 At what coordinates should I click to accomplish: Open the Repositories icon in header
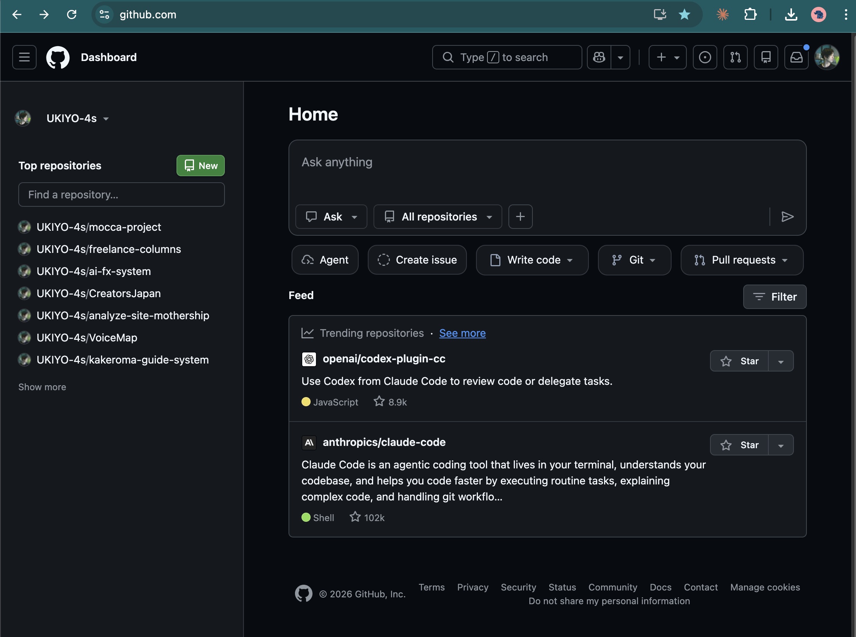click(x=766, y=58)
